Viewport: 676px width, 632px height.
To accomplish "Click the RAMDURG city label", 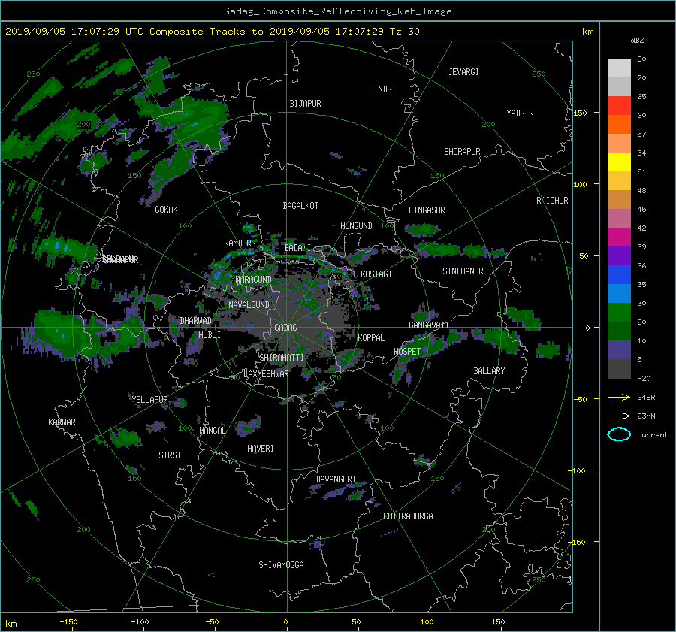I will (x=240, y=243).
